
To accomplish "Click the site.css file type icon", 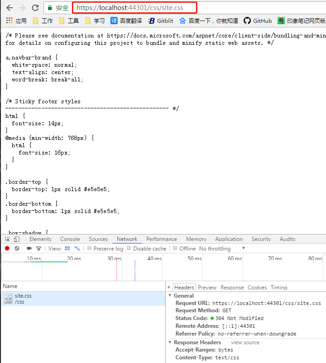I will click(x=8, y=299).
